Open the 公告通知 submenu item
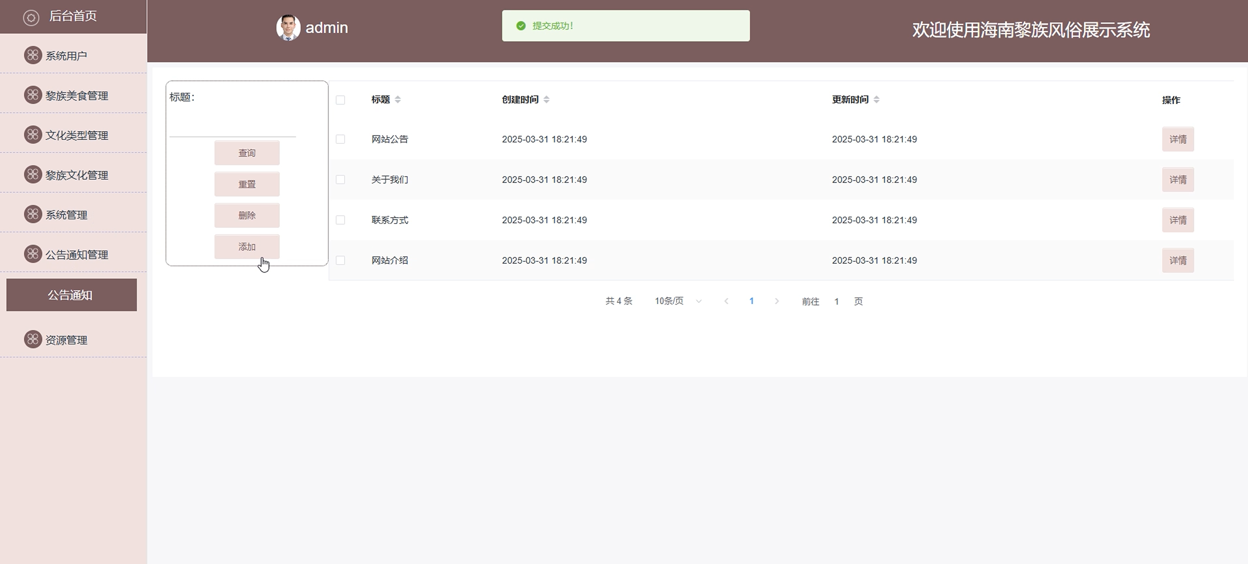1248x564 pixels. (x=71, y=295)
